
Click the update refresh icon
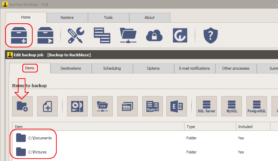tap(180, 35)
